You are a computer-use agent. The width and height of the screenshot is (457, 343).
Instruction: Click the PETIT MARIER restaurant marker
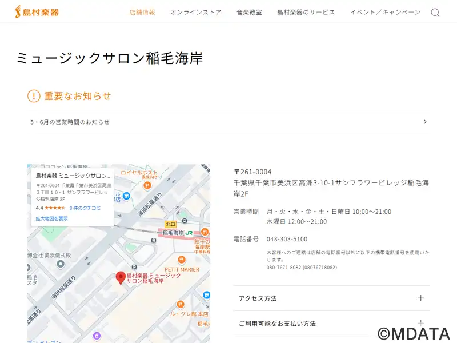tap(182, 260)
